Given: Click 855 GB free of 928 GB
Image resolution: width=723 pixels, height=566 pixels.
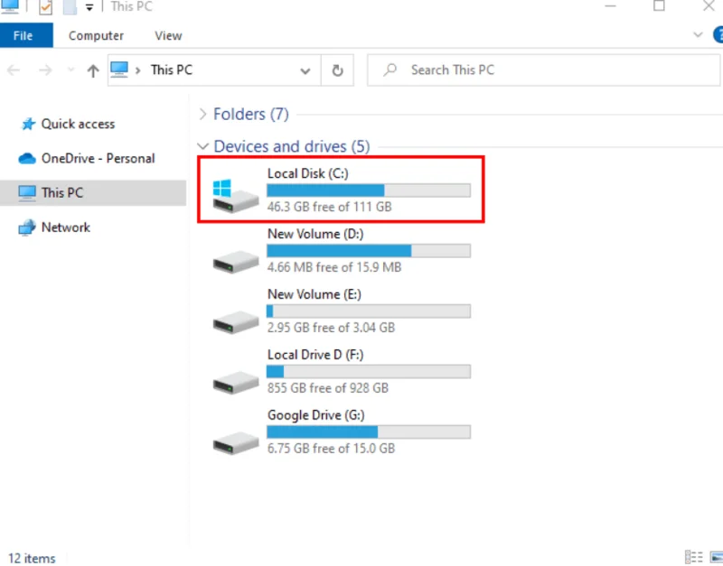Looking at the screenshot, I should [328, 388].
